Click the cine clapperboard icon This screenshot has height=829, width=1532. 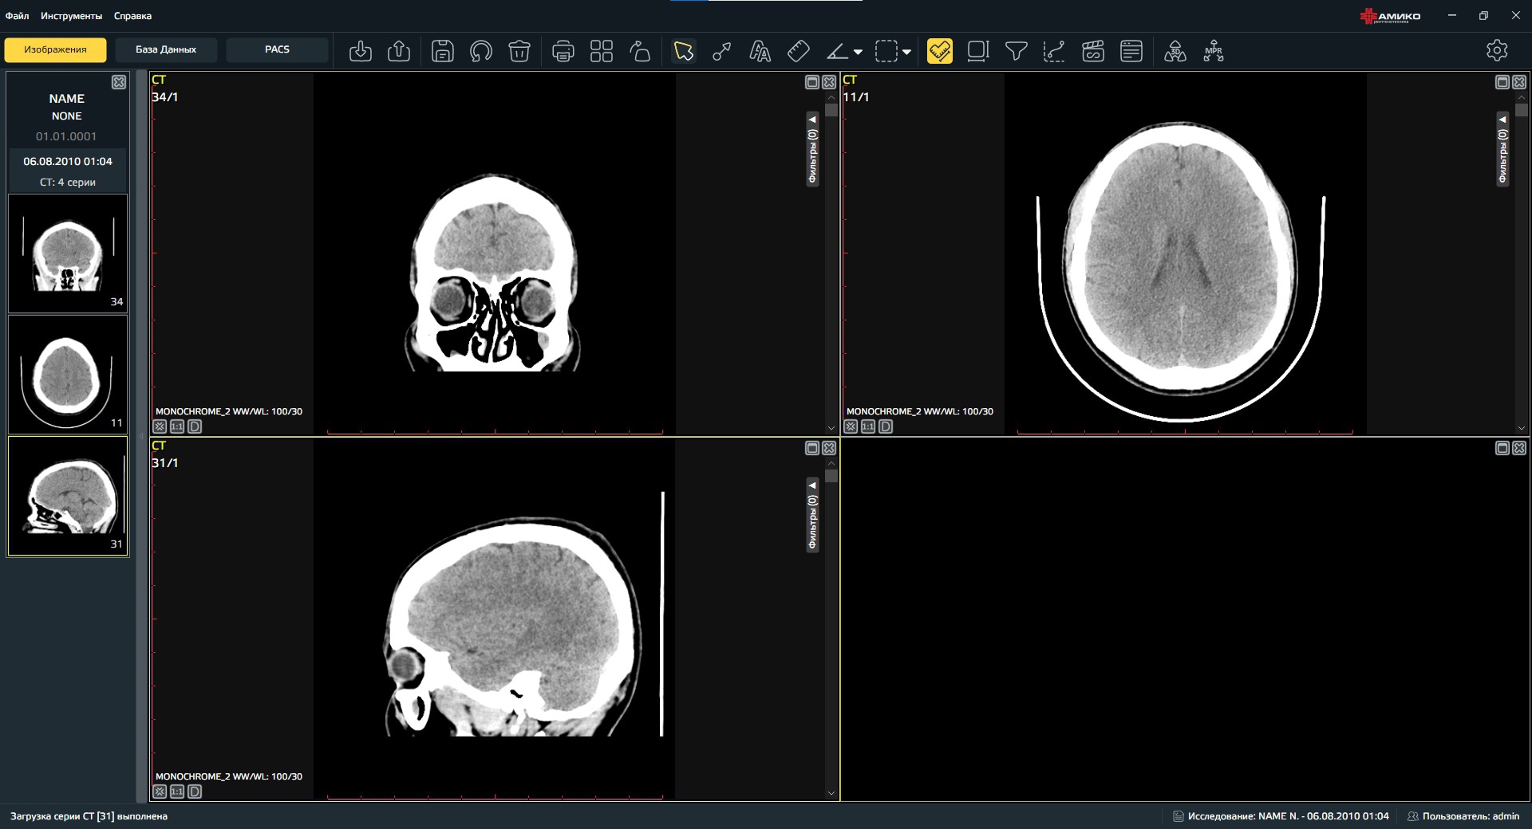1093,51
